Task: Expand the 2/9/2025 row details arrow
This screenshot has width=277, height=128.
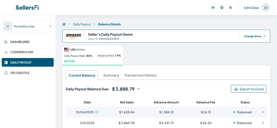Action: click(x=263, y=123)
